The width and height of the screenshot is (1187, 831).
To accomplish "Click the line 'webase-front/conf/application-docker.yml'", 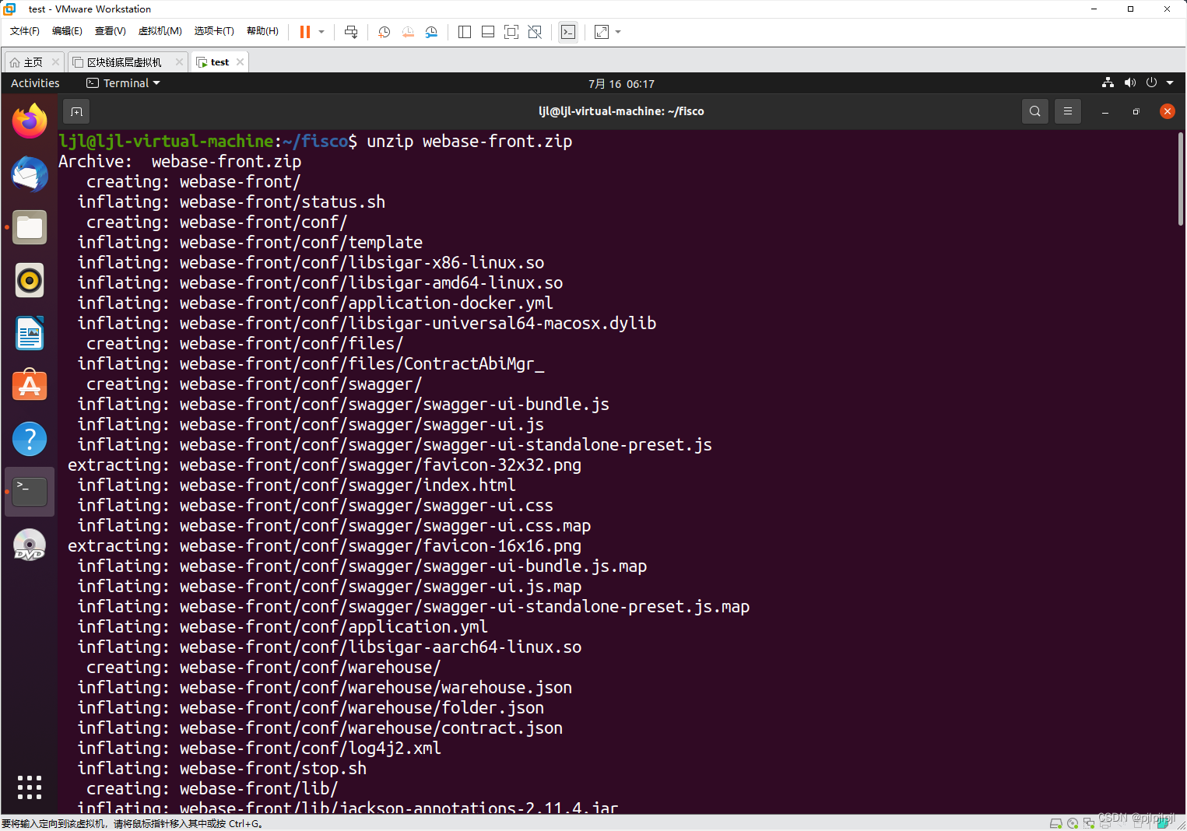I will tap(367, 303).
